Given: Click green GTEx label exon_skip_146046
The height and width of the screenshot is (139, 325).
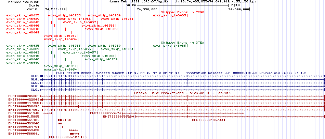Looking at the screenshot, I should point(23,56).
